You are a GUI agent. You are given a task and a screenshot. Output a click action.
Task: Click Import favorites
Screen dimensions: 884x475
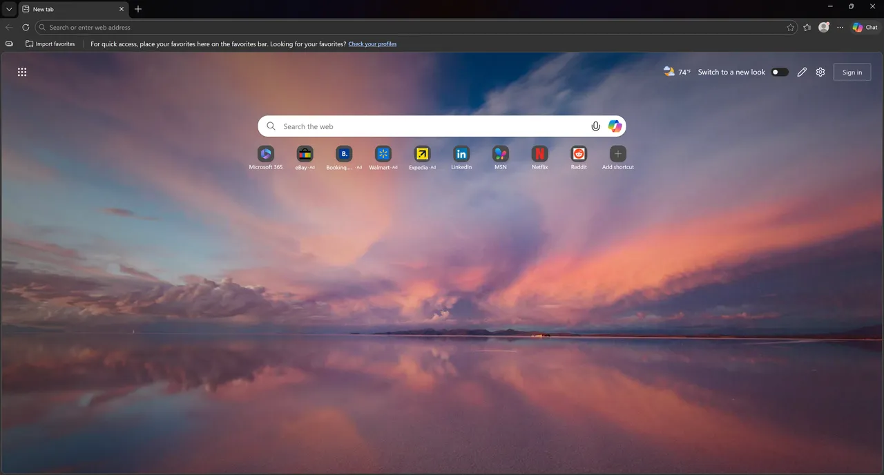(50, 43)
